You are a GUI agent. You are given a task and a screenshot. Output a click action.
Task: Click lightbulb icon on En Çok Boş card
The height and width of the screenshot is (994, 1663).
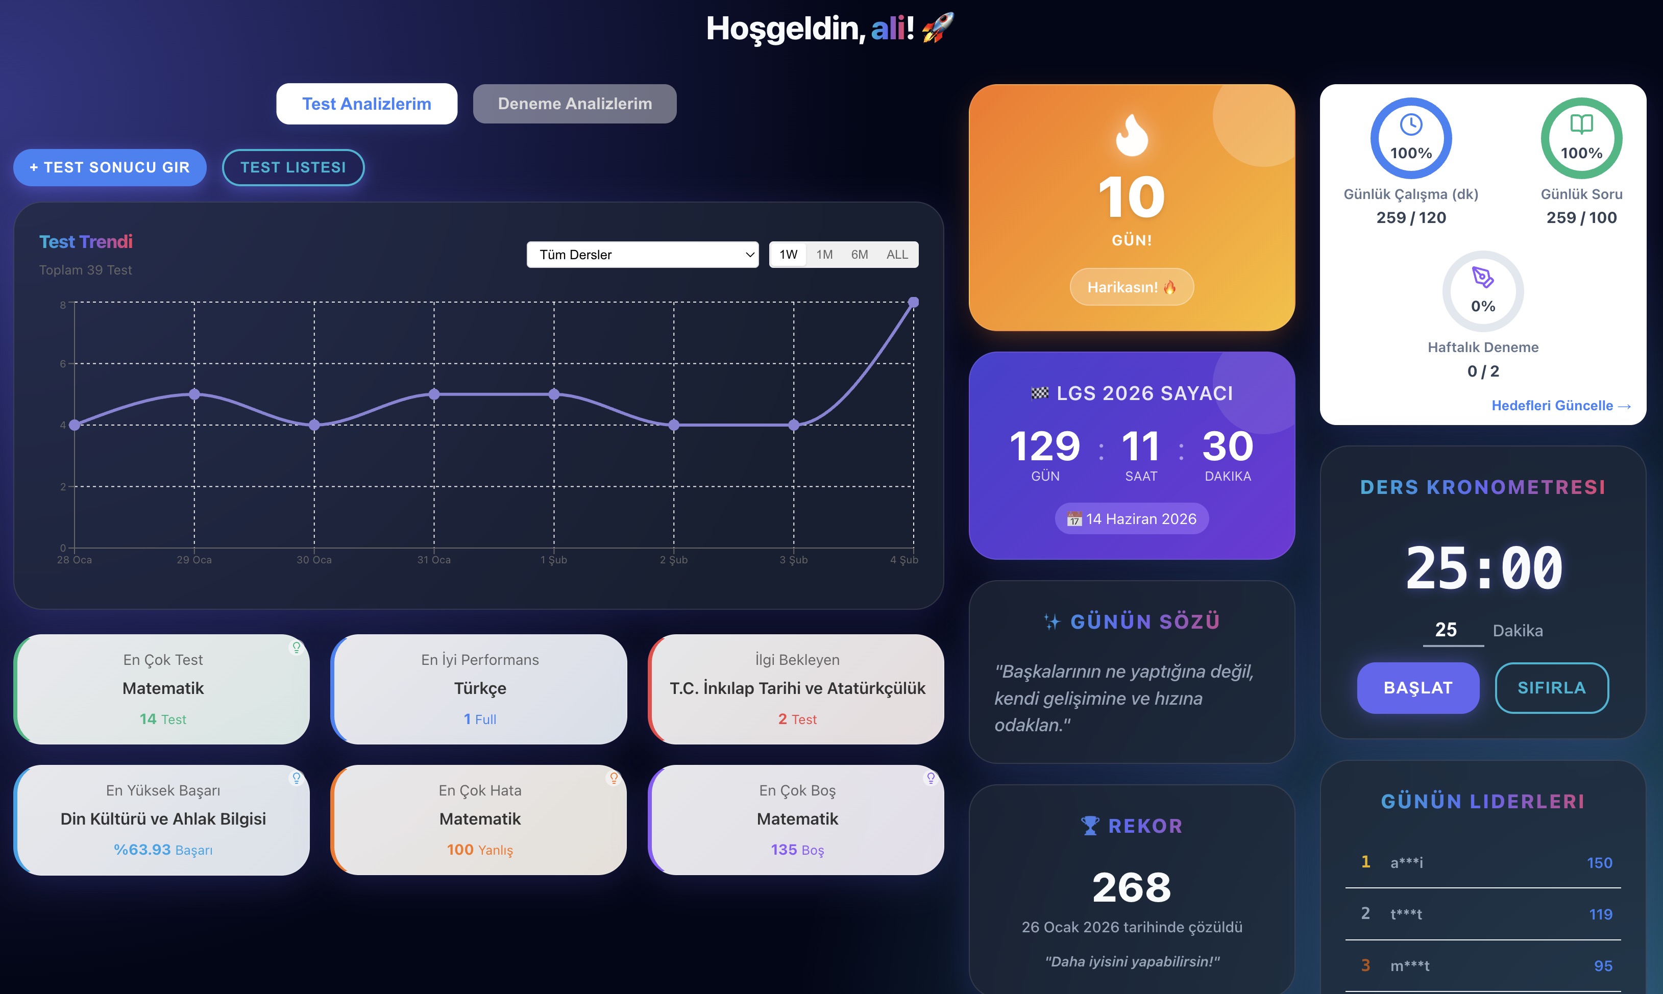[x=931, y=778]
